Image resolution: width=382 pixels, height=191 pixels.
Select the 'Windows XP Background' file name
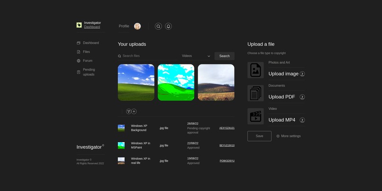[139, 128]
